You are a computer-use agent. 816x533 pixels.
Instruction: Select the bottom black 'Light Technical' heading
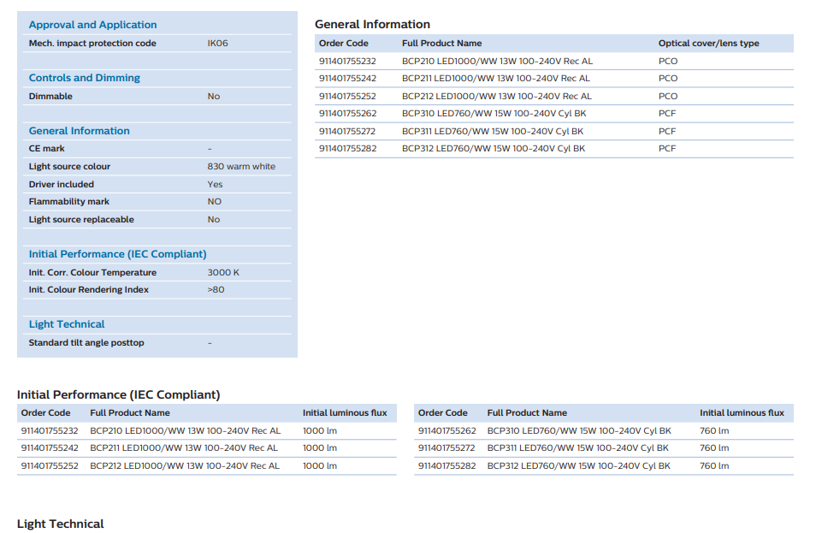61,524
